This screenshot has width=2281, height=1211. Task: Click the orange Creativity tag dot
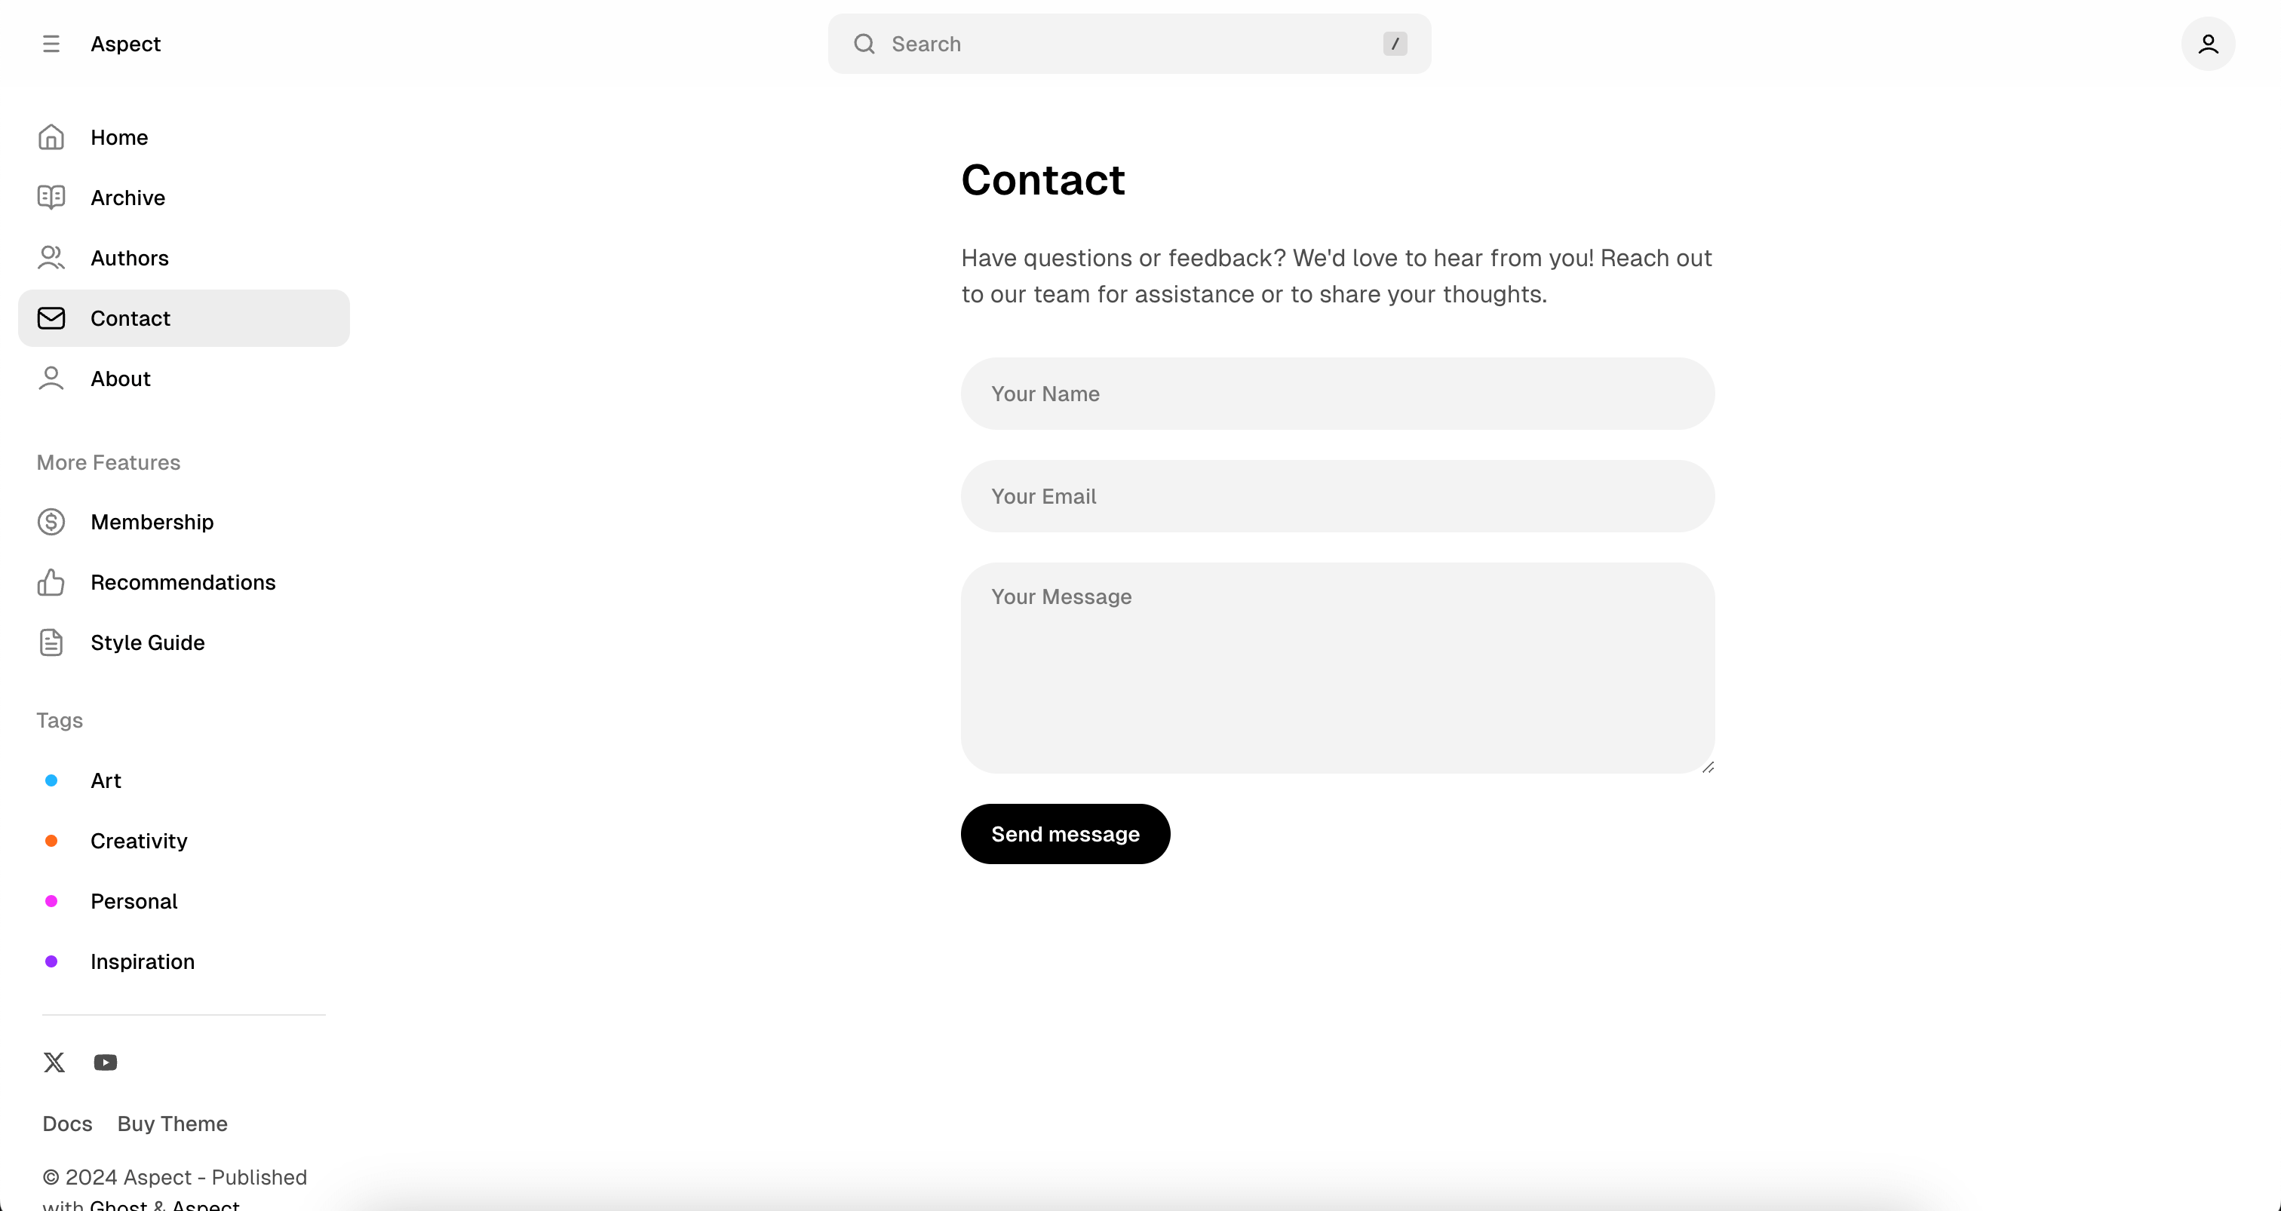pyautogui.click(x=51, y=840)
